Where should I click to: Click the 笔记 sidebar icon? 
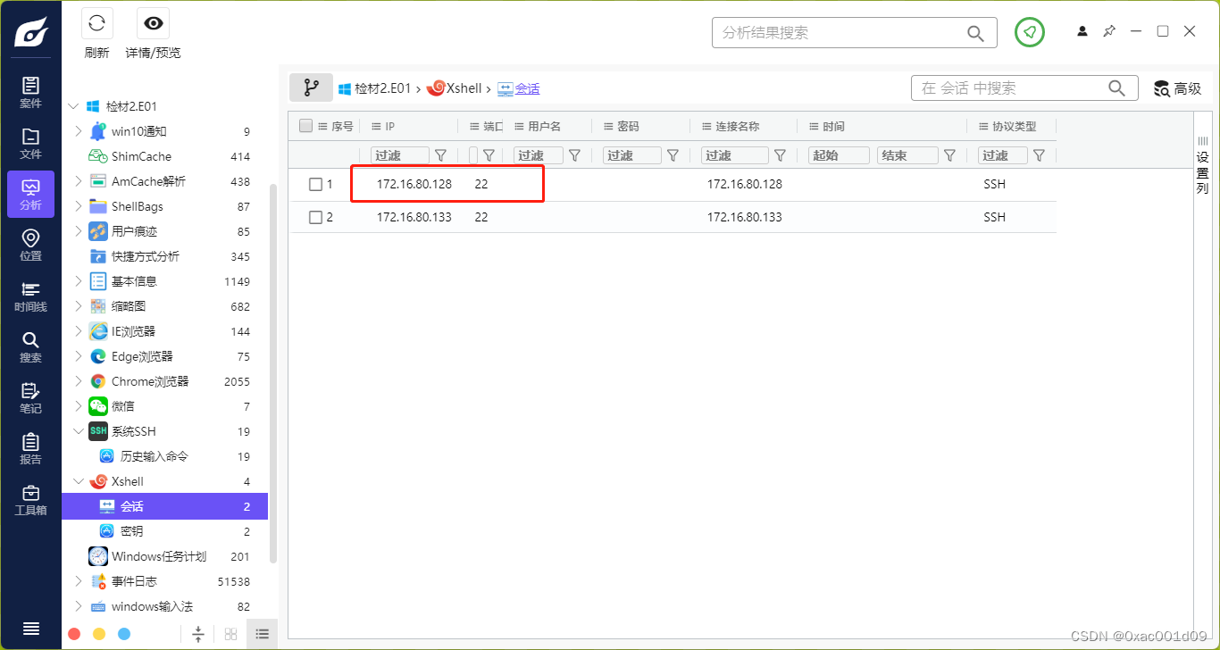[x=29, y=394]
